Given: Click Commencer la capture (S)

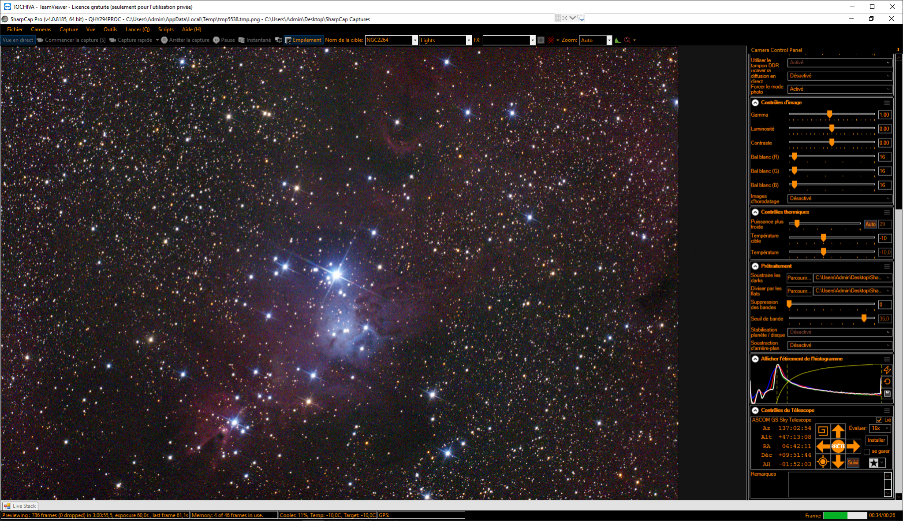Looking at the screenshot, I should point(71,40).
